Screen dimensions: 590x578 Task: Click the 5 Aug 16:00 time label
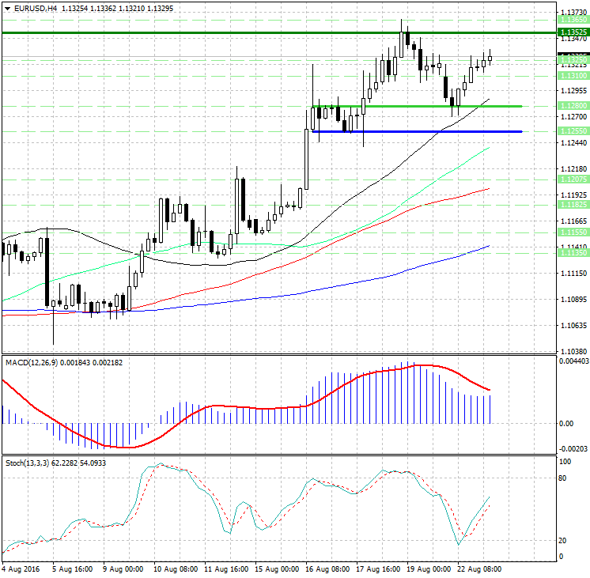pos(72,569)
